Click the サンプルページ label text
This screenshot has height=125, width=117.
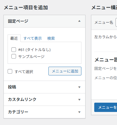(x=31, y=56)
